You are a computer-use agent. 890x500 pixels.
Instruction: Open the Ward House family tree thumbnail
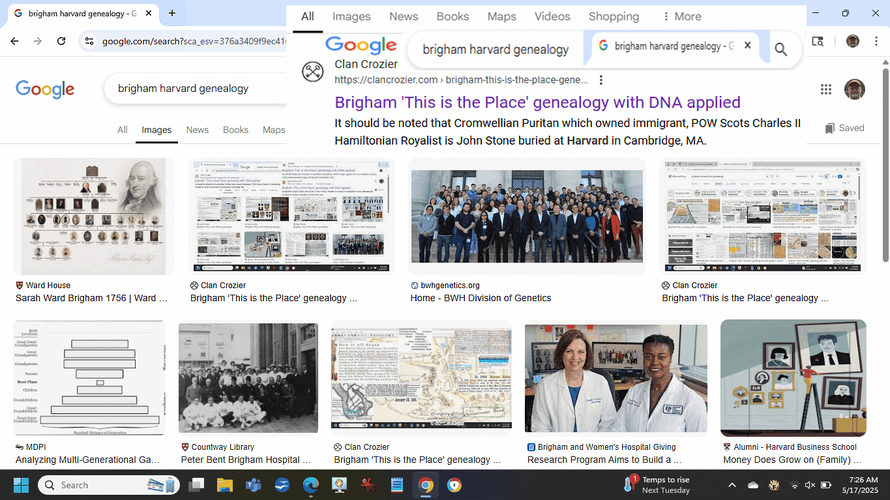[94, 216]
